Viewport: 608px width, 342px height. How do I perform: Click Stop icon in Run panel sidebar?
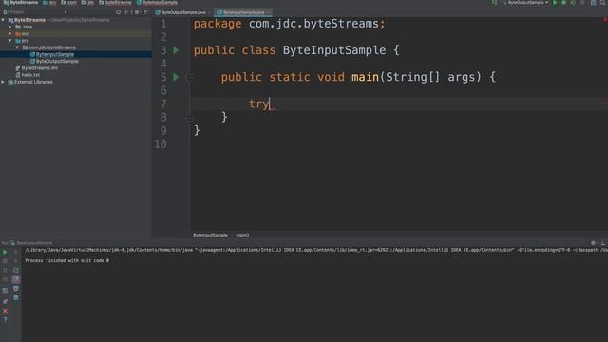pos(5,261)
